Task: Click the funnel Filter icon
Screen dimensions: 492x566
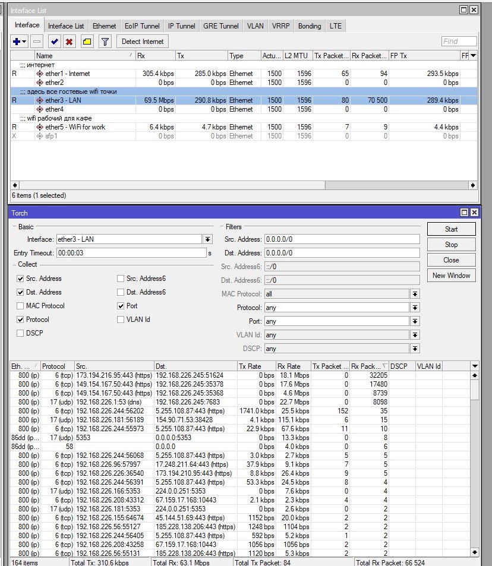Action: pyautogui.click(x=105, y=42)
